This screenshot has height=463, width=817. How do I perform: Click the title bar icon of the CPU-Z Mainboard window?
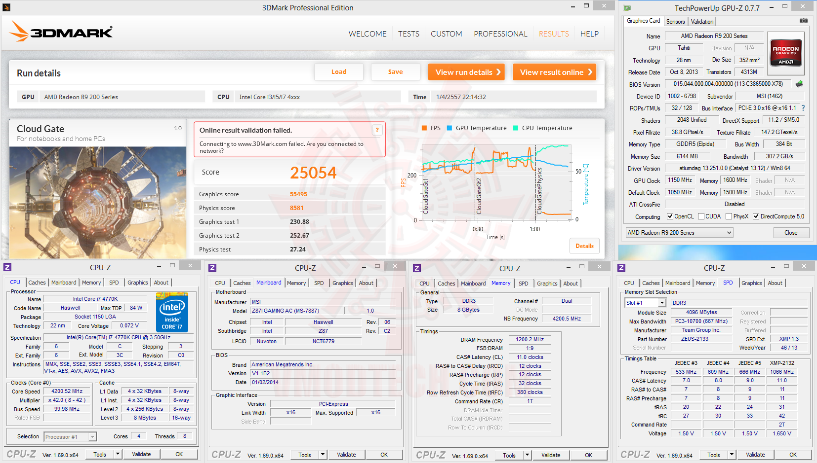(x=212, y=268)
